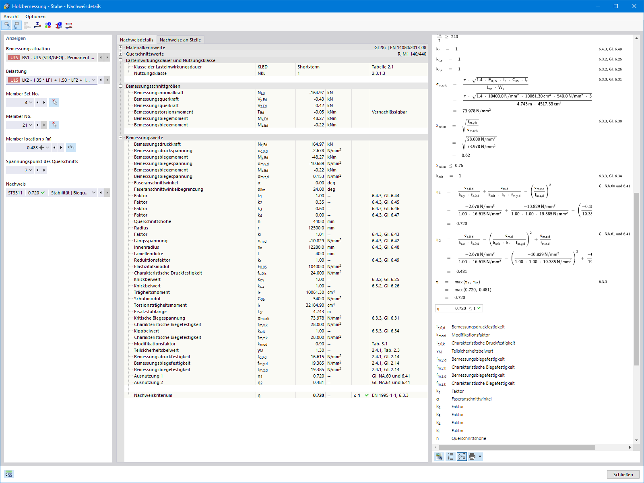
Task: Open the Ansicht menu
Action: 11,17
